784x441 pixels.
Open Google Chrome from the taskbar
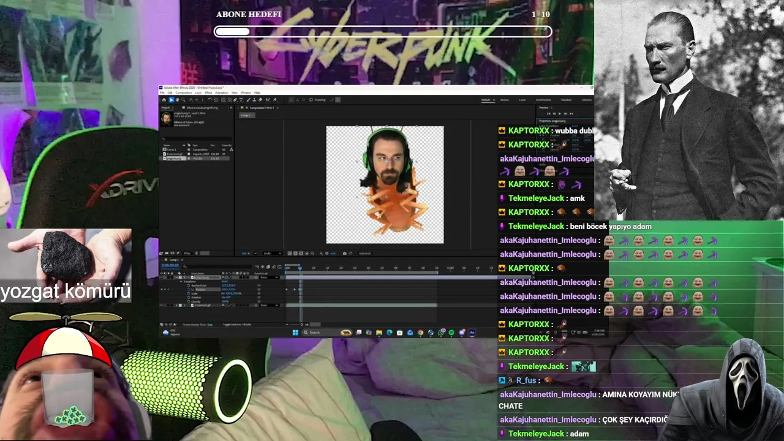point(420,333)
